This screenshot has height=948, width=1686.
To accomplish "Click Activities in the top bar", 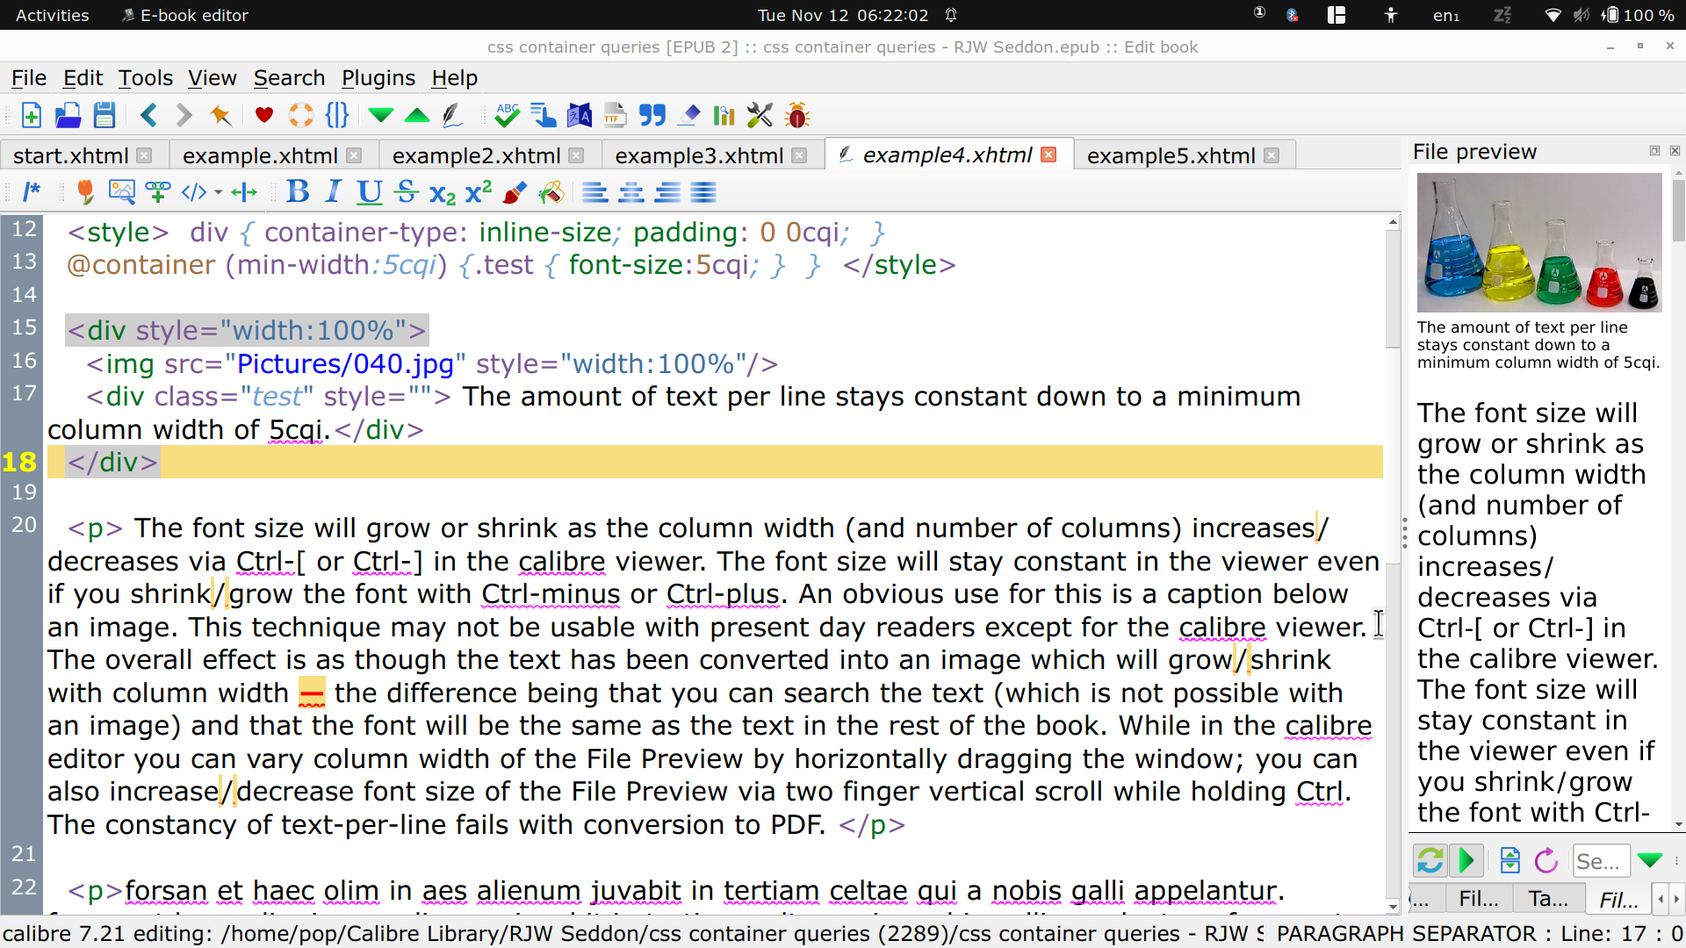I will coord(52,15).
